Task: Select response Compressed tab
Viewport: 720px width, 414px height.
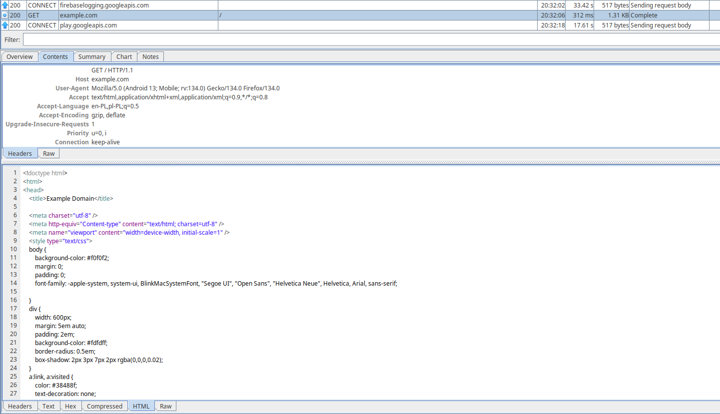Action: (x=104, y=406)
